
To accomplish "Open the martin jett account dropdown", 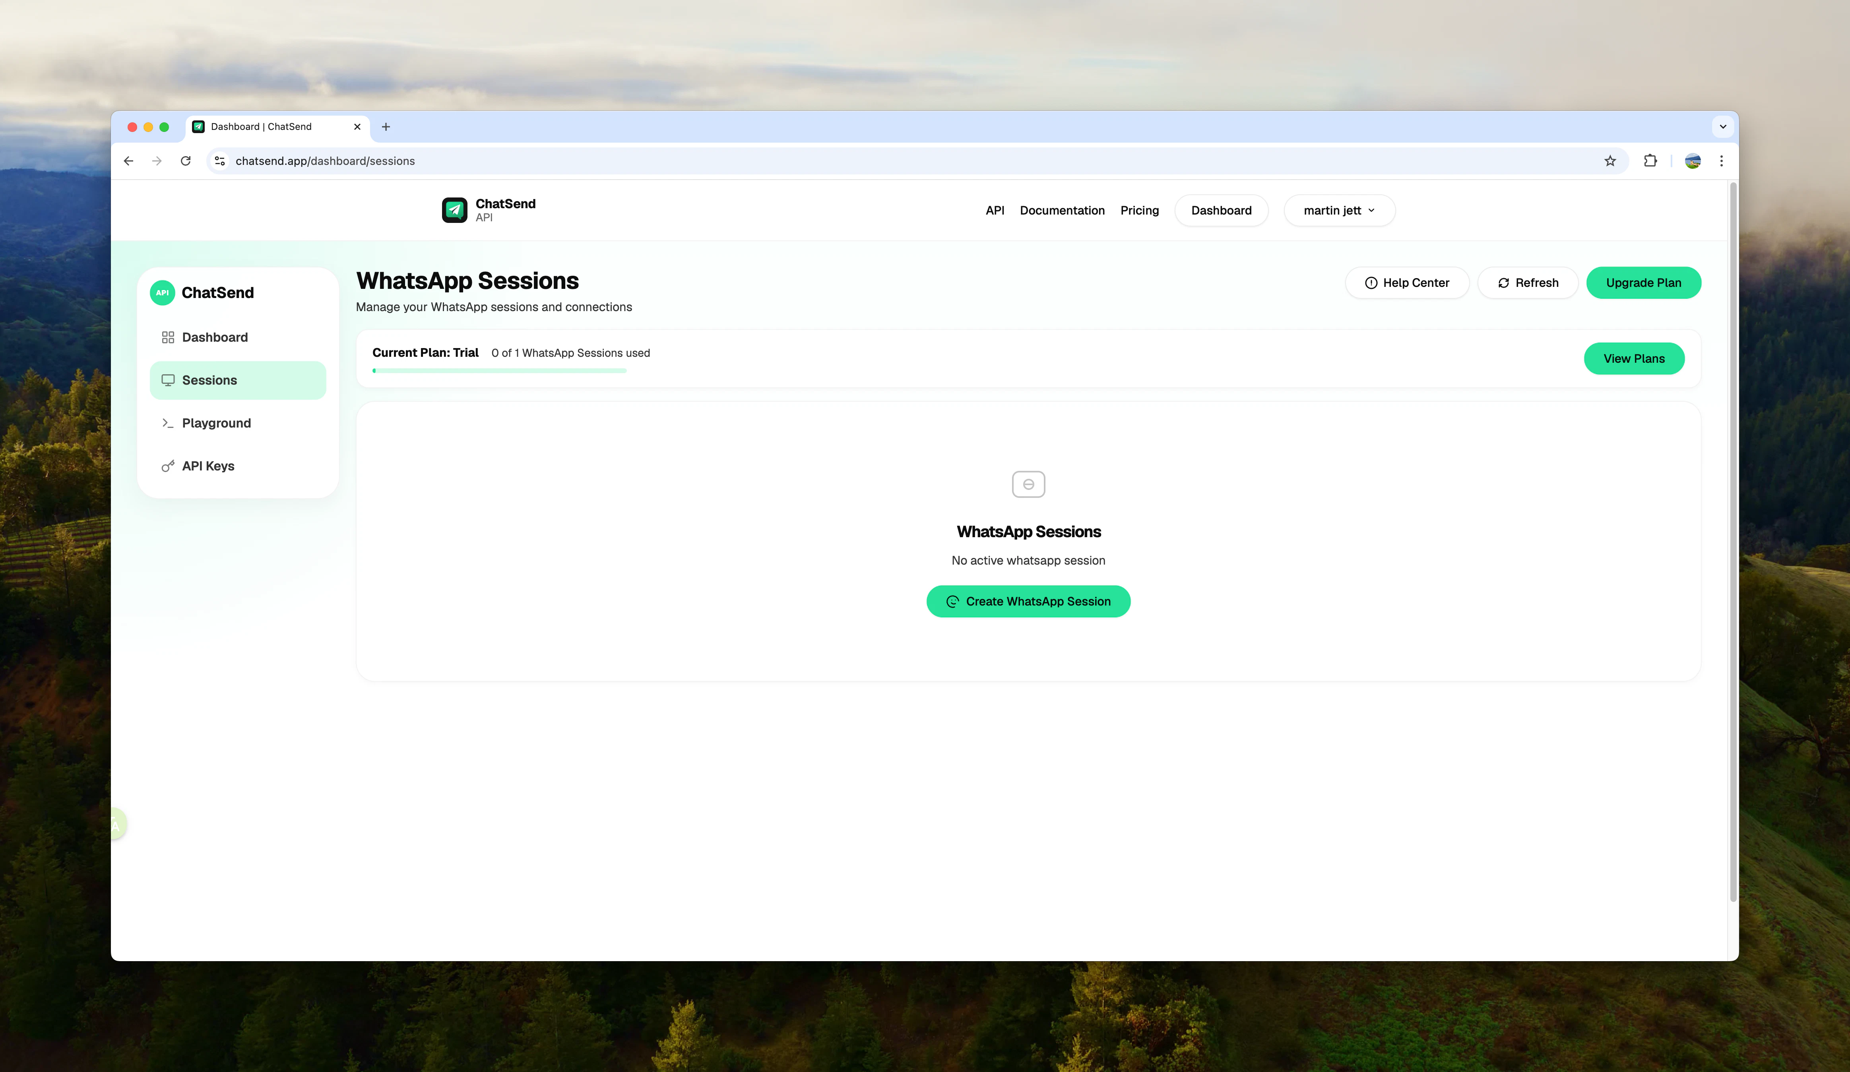I will coord(1339,210).
